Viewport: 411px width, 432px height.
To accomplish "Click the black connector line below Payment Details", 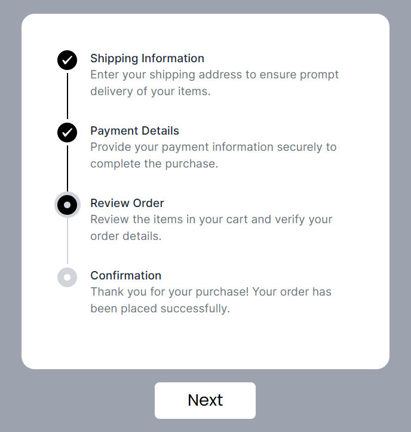I will [x=68, y=168].
